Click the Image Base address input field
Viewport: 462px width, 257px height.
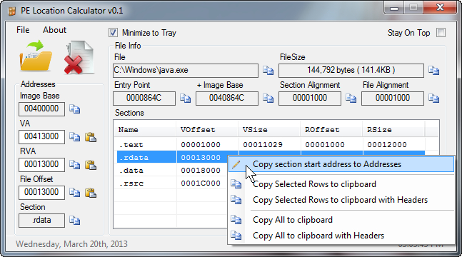point(41,109)
